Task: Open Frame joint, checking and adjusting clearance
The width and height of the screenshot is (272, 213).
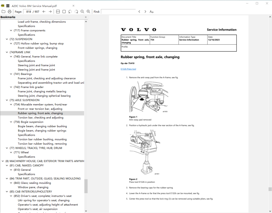Action: tap(47, 78)
